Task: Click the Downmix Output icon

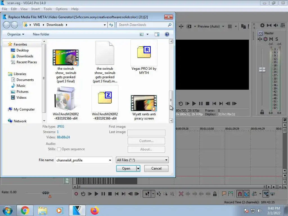Action: (269, 25)
